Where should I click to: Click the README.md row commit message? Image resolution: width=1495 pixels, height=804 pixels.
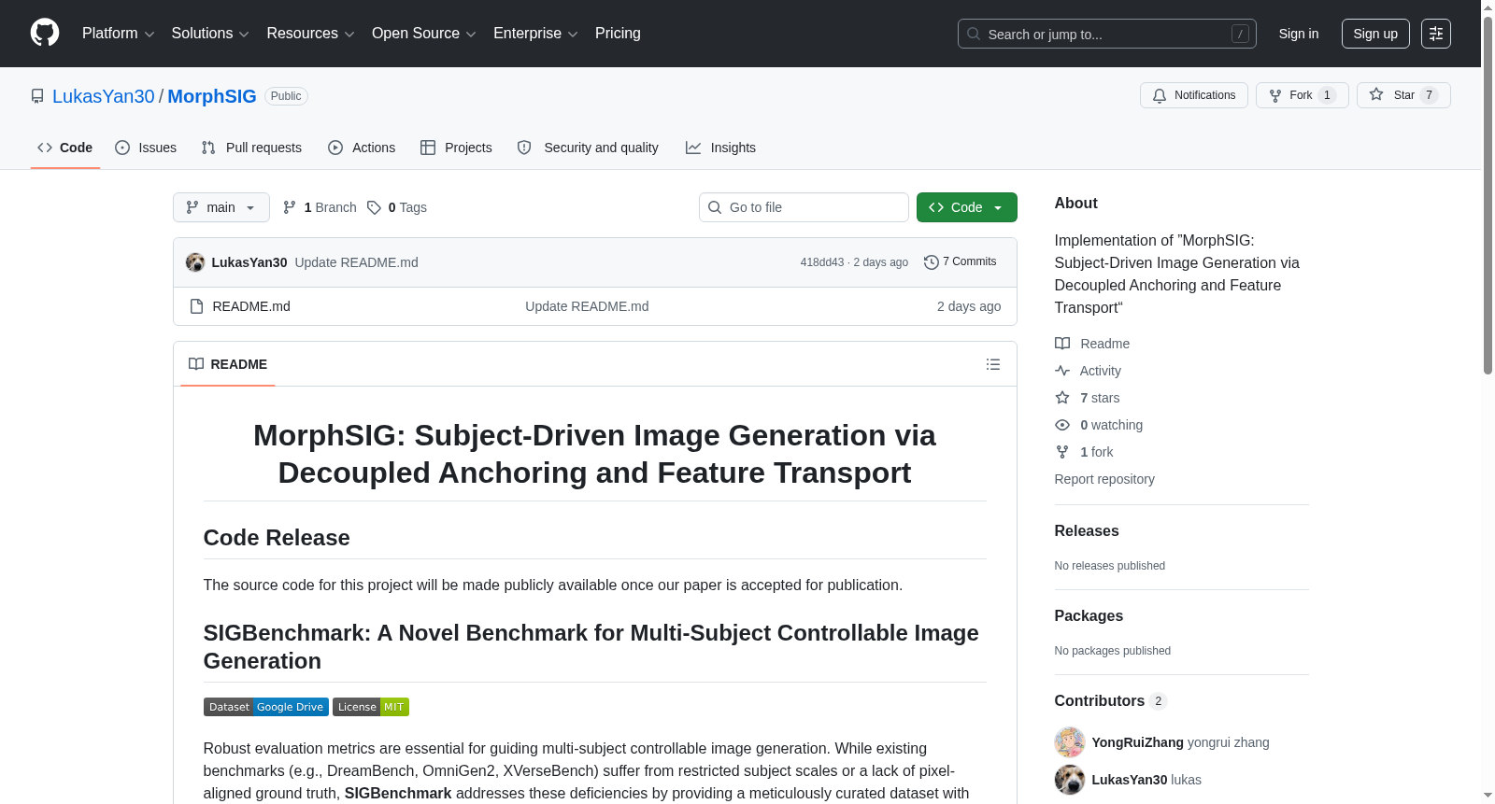(587, 306)
